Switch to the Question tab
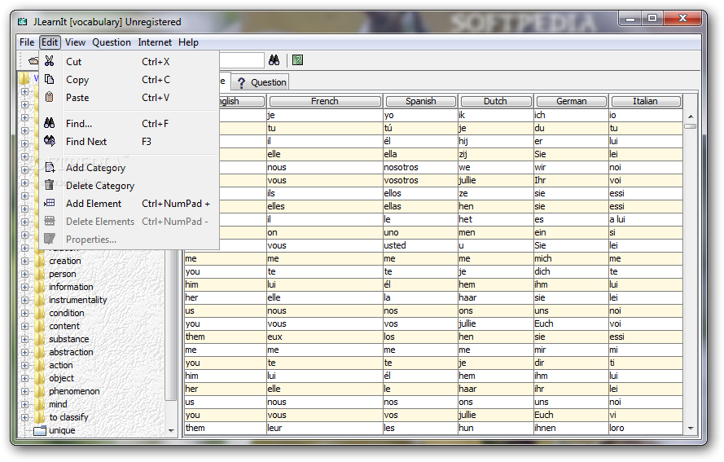724x462 pixels. pyautogui.click(x=261, y=82)
